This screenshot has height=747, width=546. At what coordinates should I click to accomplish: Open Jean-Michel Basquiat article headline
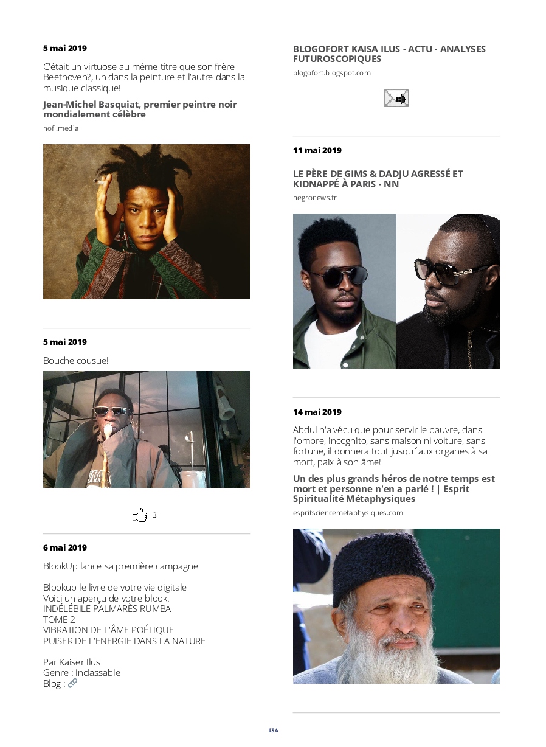point(140,109)
